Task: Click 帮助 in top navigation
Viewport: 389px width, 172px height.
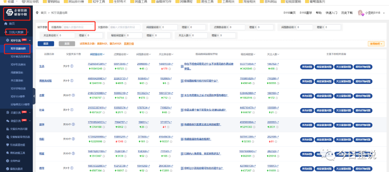Action: (x=318, y=13)
